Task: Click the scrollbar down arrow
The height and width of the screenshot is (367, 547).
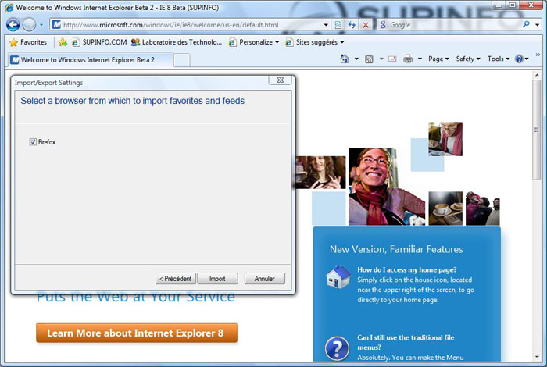Action: 536,357
